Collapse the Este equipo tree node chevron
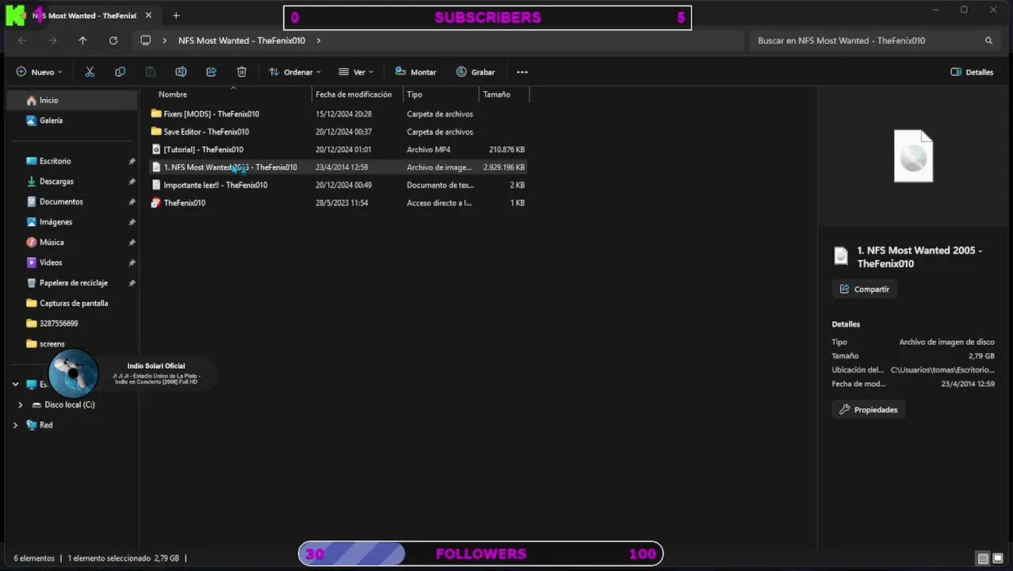This screenshot has width=1013, height=571. tap(15, 384)
